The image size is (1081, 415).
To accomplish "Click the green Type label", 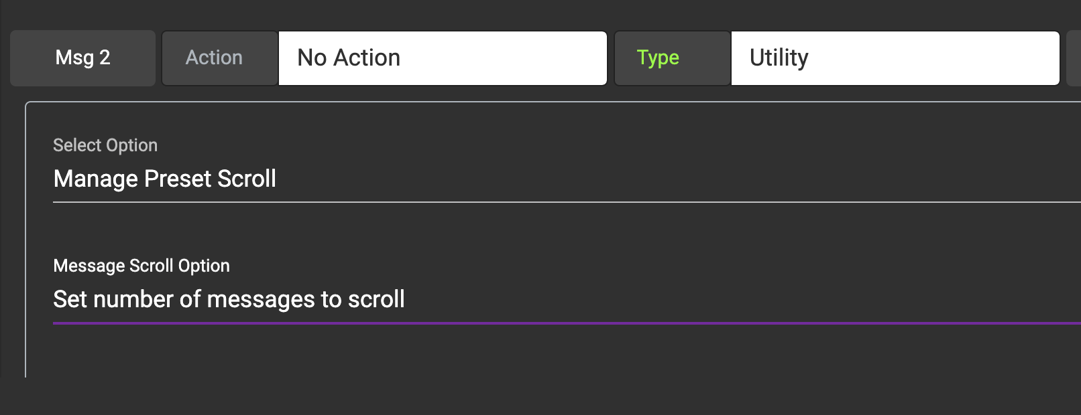I will (658, 58).
